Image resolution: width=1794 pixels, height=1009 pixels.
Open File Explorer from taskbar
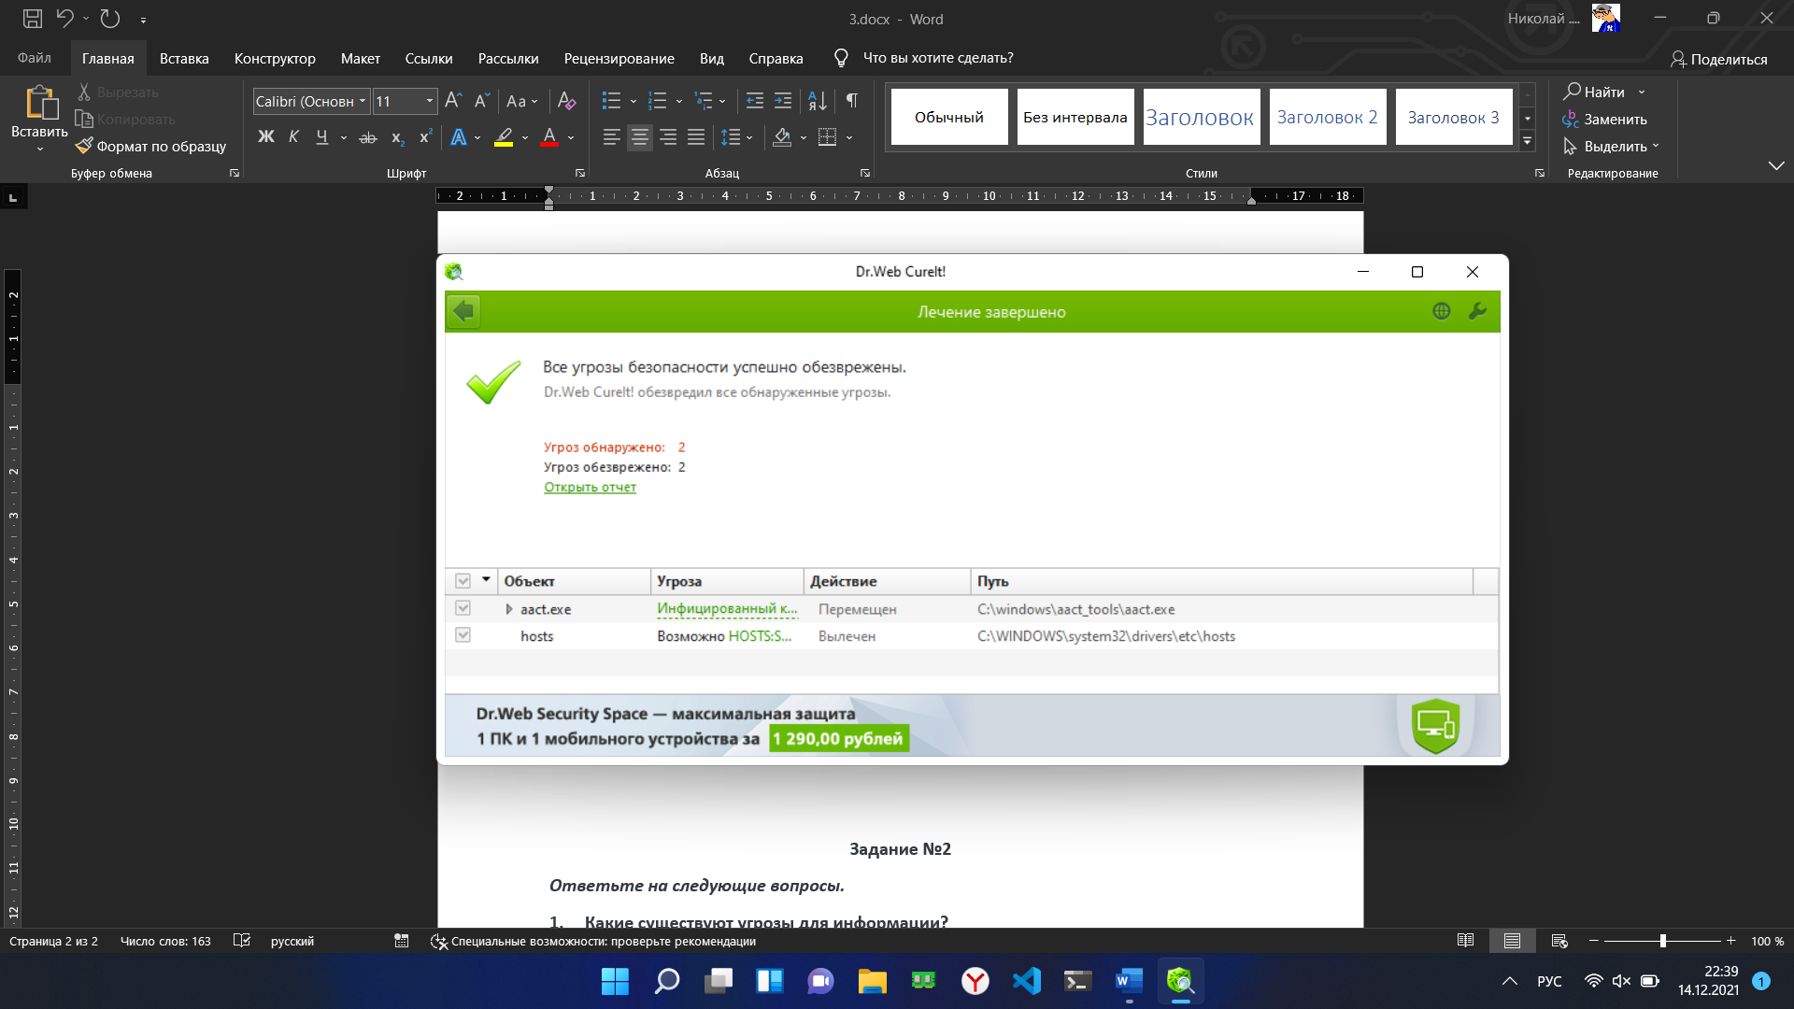[x=872, y=981]
